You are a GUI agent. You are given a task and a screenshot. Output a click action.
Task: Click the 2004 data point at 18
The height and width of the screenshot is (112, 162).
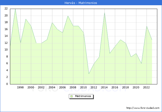tap(52, 23)
